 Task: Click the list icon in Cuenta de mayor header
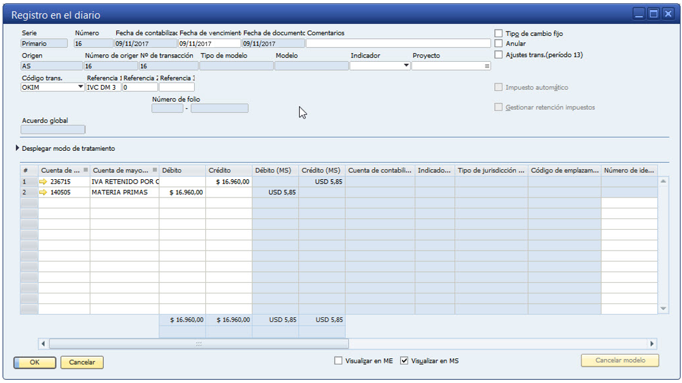tap(155, 170)
